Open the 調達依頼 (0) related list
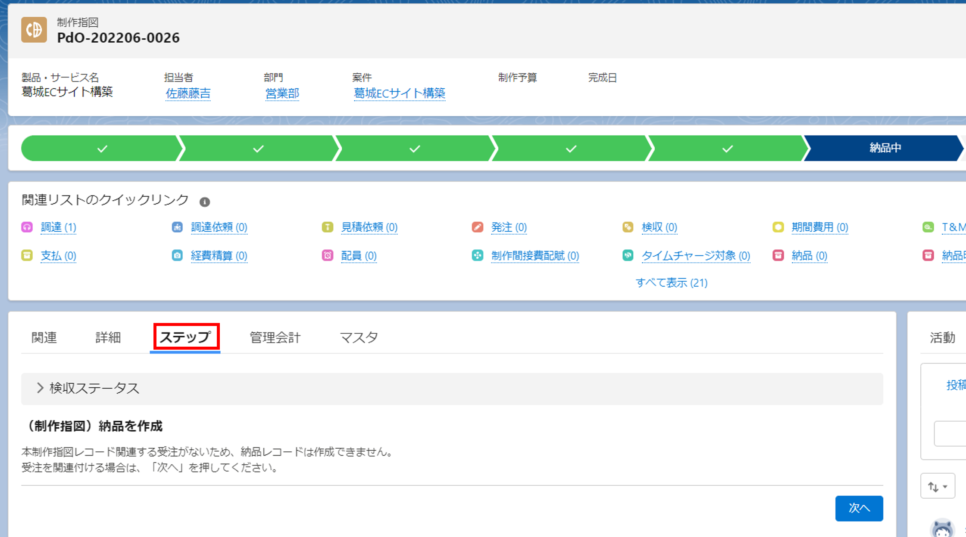 point(219,227)
